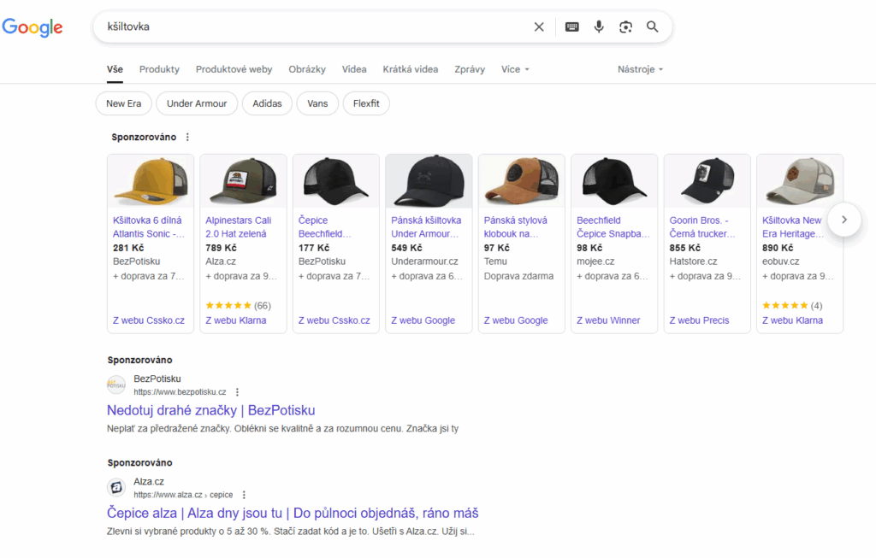This screenshot has width=876, height=558.
Task: Select the Under Armour filter chip
Action: (197, 103)
